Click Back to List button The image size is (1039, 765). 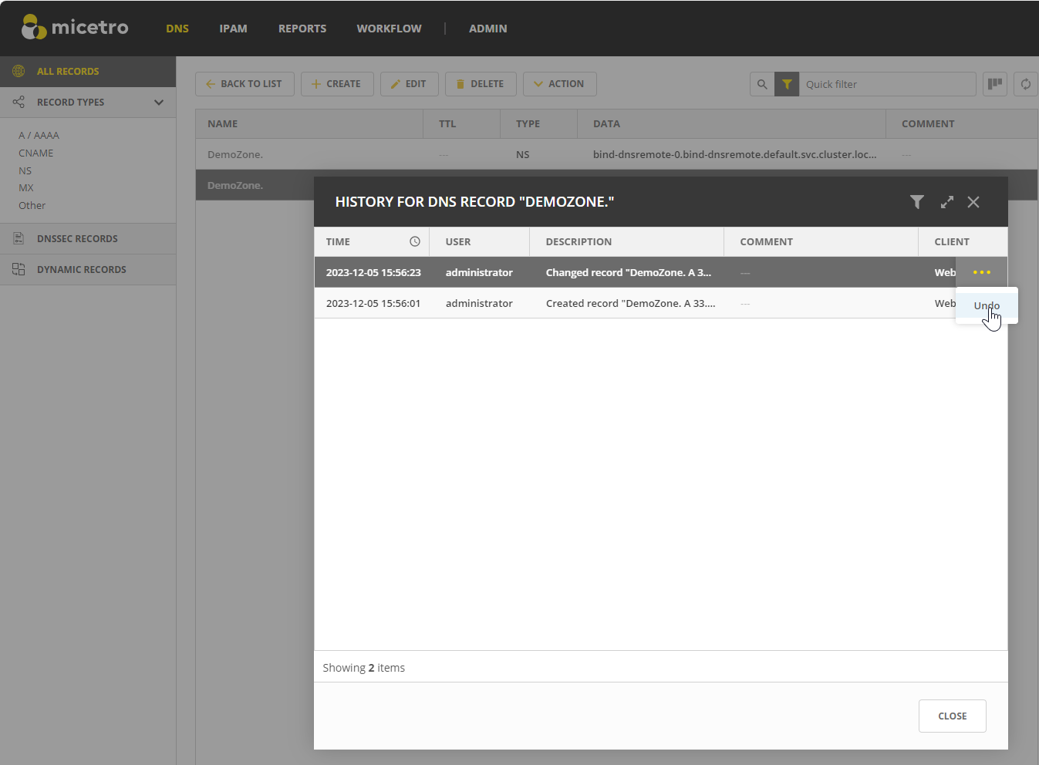pyautogui.click(x=245, y=84)
